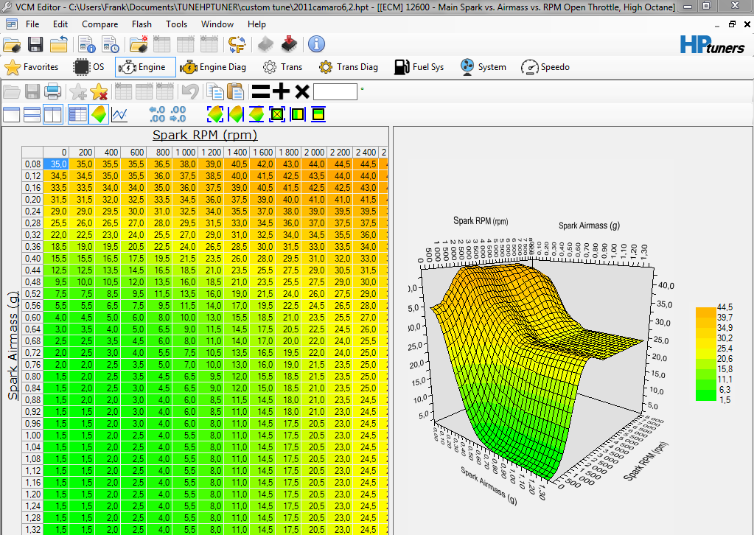The image size is (754, 535).
Task: Switch to the horizontal split layout
Action: (32, 114)
